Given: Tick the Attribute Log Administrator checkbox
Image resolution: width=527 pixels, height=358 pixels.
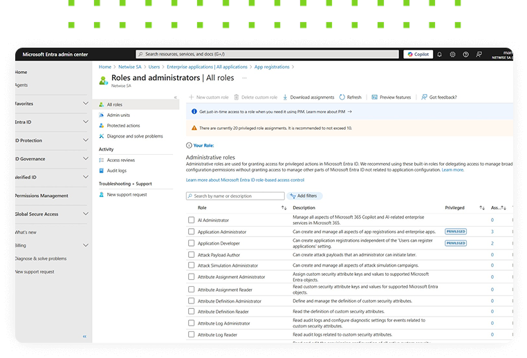Looking at the screenshot, I should click(x=192, y=323).
